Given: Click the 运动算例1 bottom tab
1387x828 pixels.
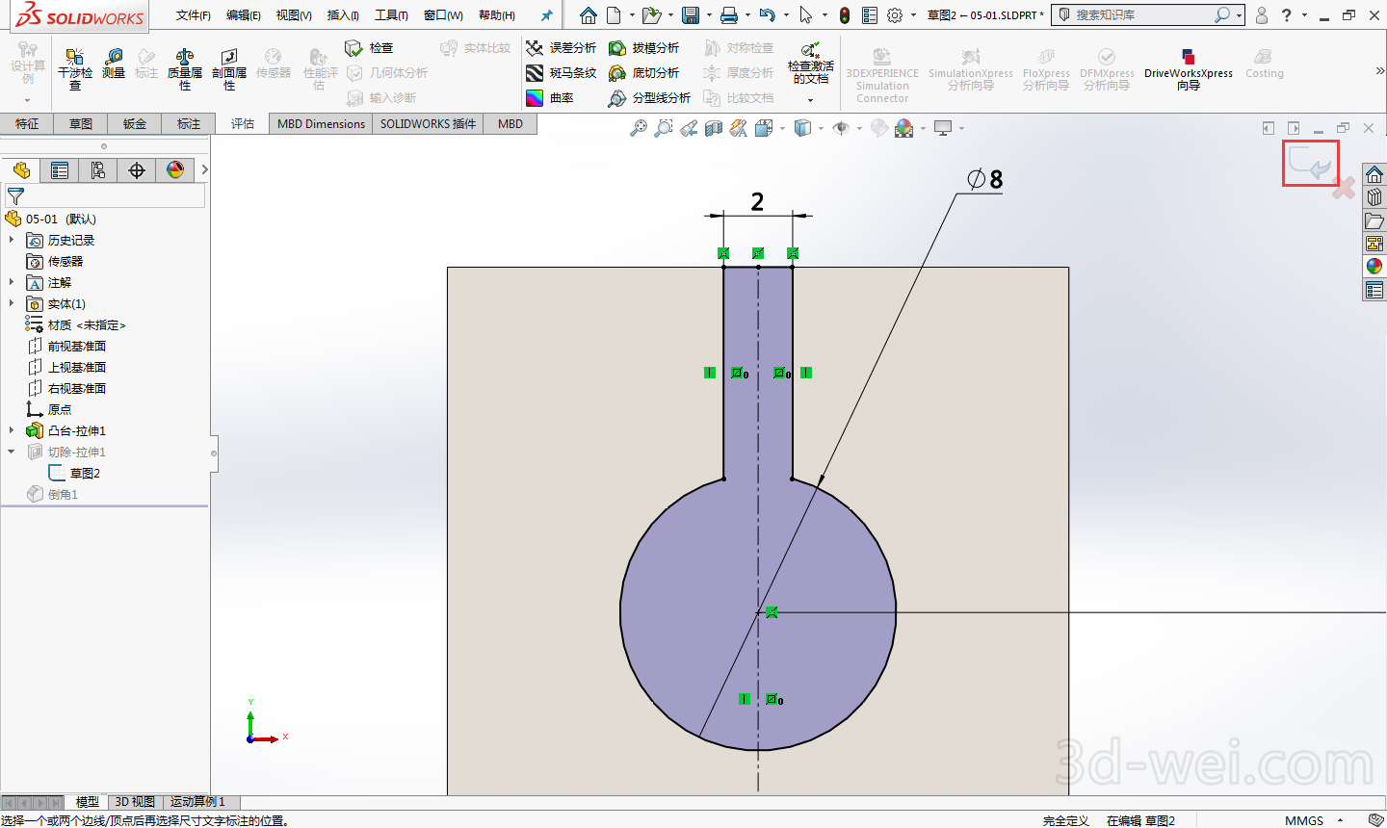Looking at the screenshot, I should coord(197,801).
